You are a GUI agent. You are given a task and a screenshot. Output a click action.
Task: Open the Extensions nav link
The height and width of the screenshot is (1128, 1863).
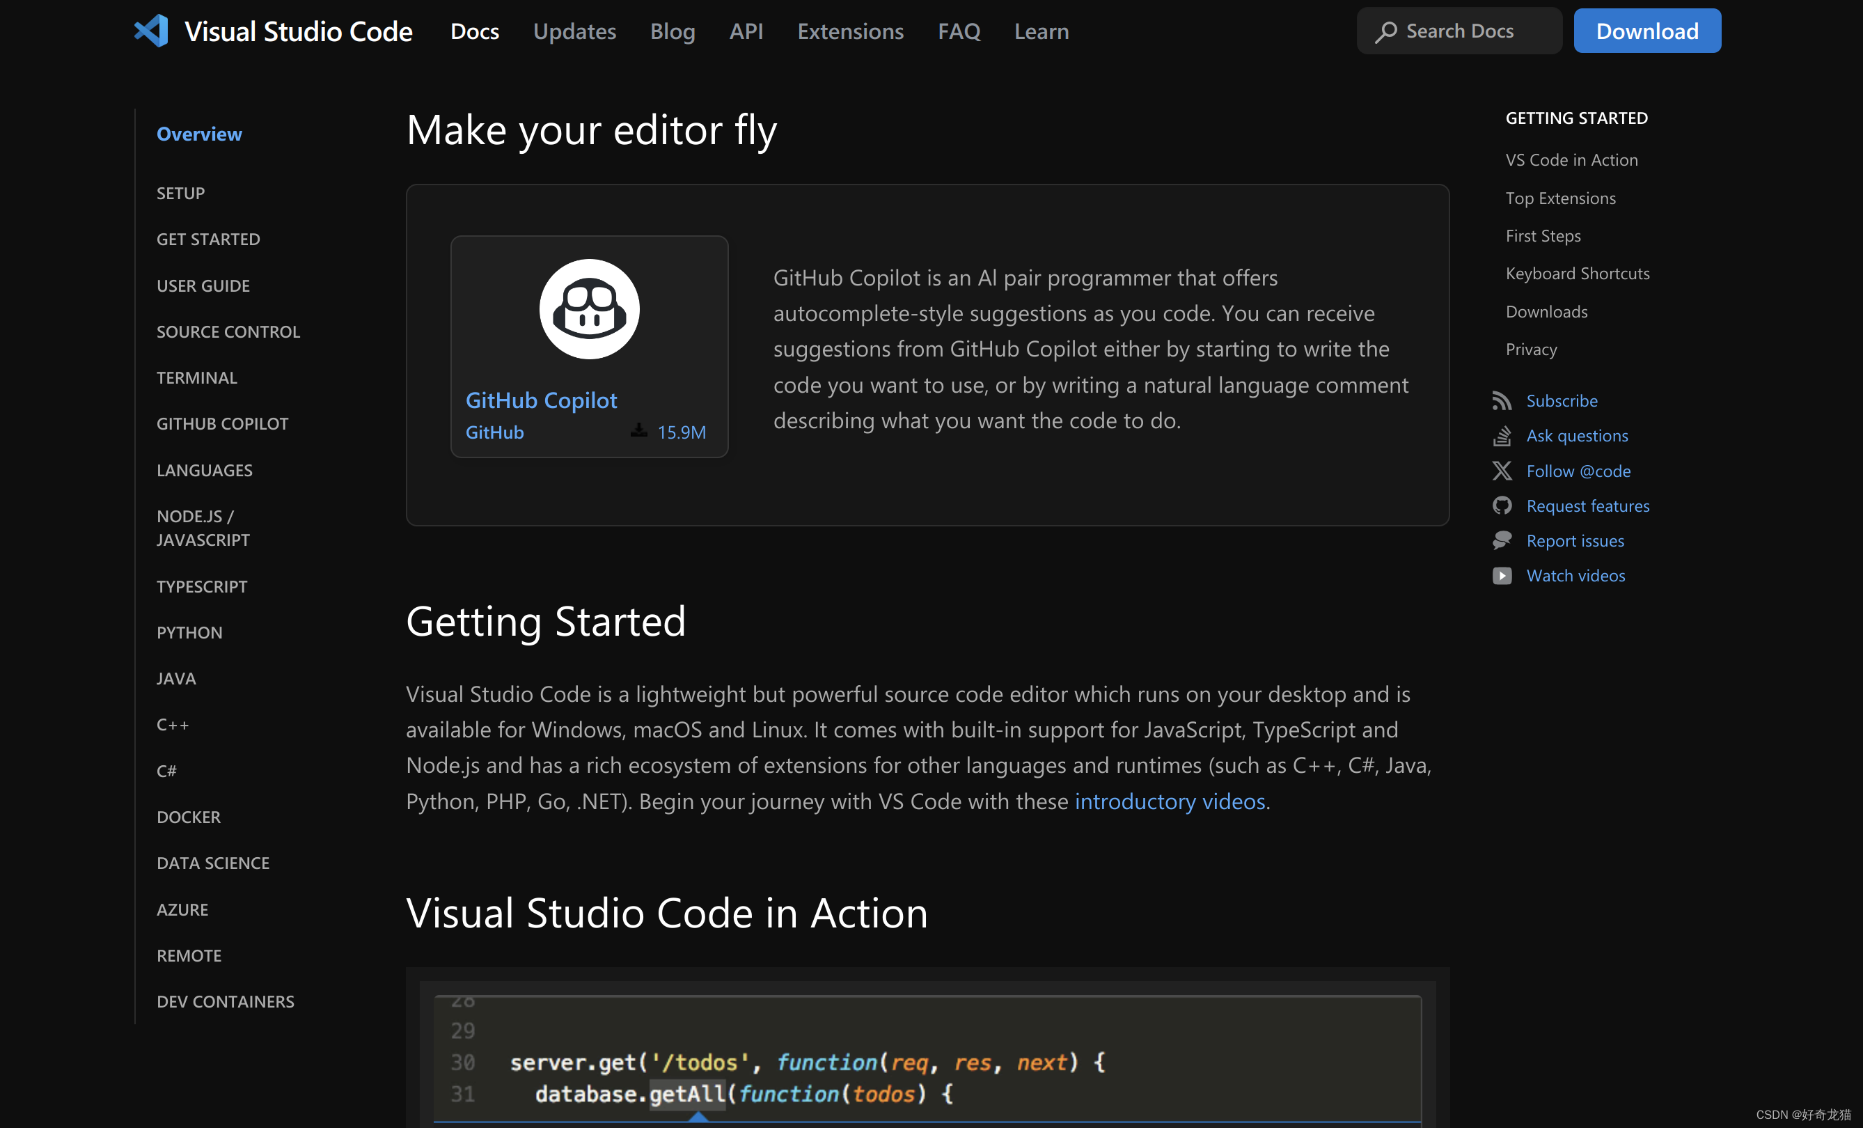pos(850,31)
